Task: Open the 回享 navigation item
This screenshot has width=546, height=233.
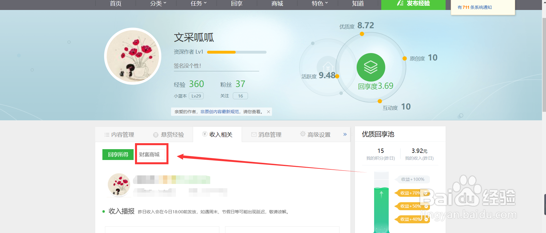Action: click(237, 3)
